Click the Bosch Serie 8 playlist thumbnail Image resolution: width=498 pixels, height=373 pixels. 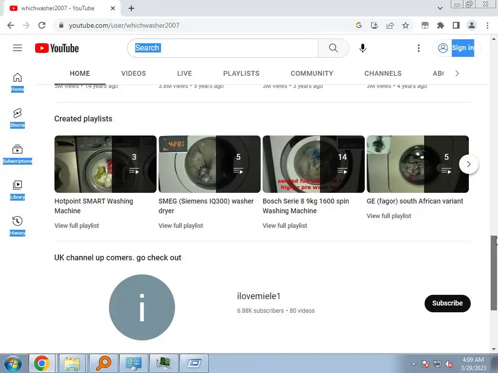[314, 164]
